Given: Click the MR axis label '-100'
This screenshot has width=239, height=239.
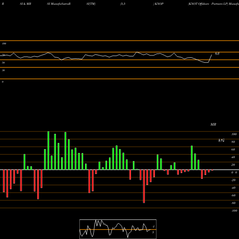Looking at the screenshot, I should (x=234, y=211).
